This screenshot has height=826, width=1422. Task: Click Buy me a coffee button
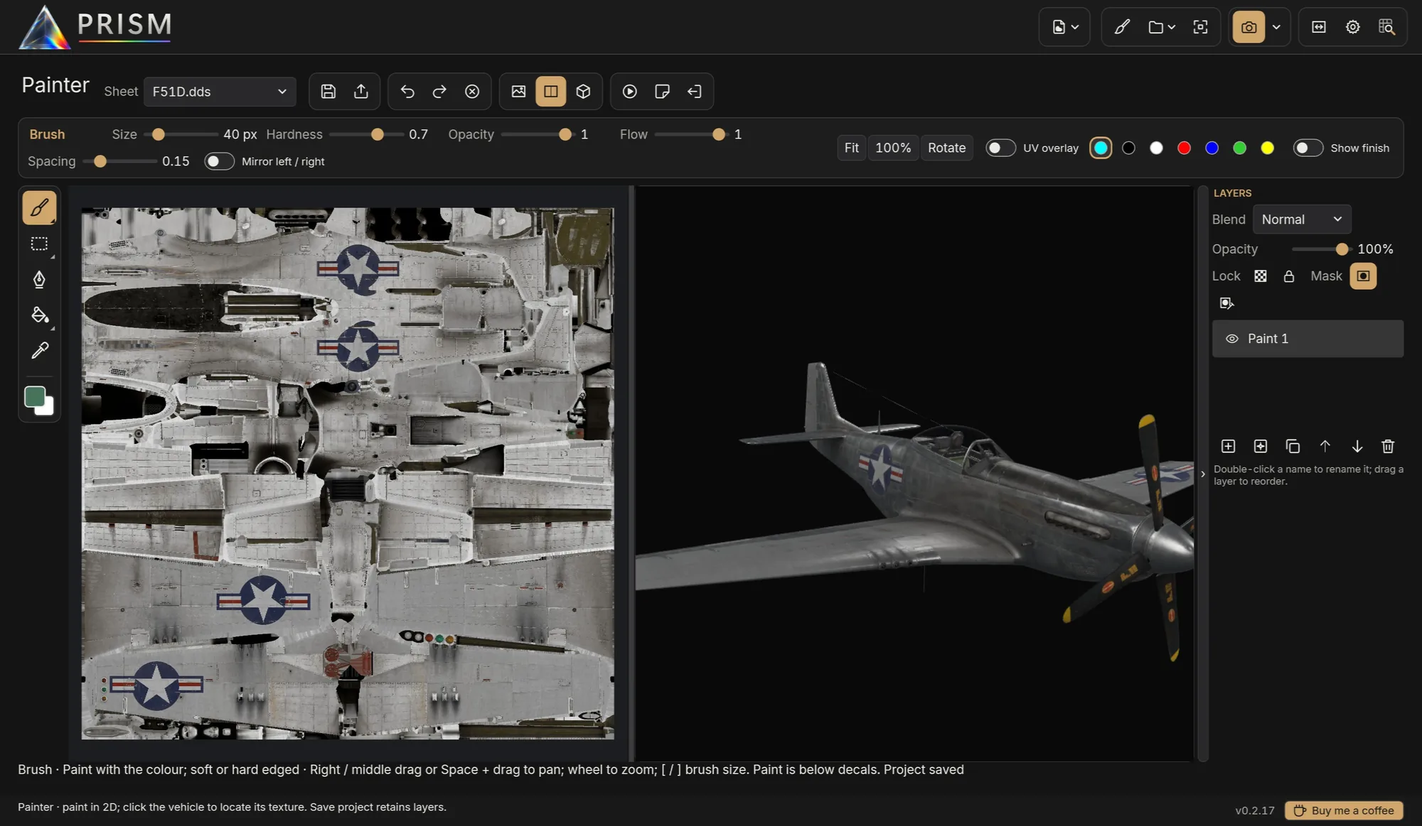coord(1344,810)
